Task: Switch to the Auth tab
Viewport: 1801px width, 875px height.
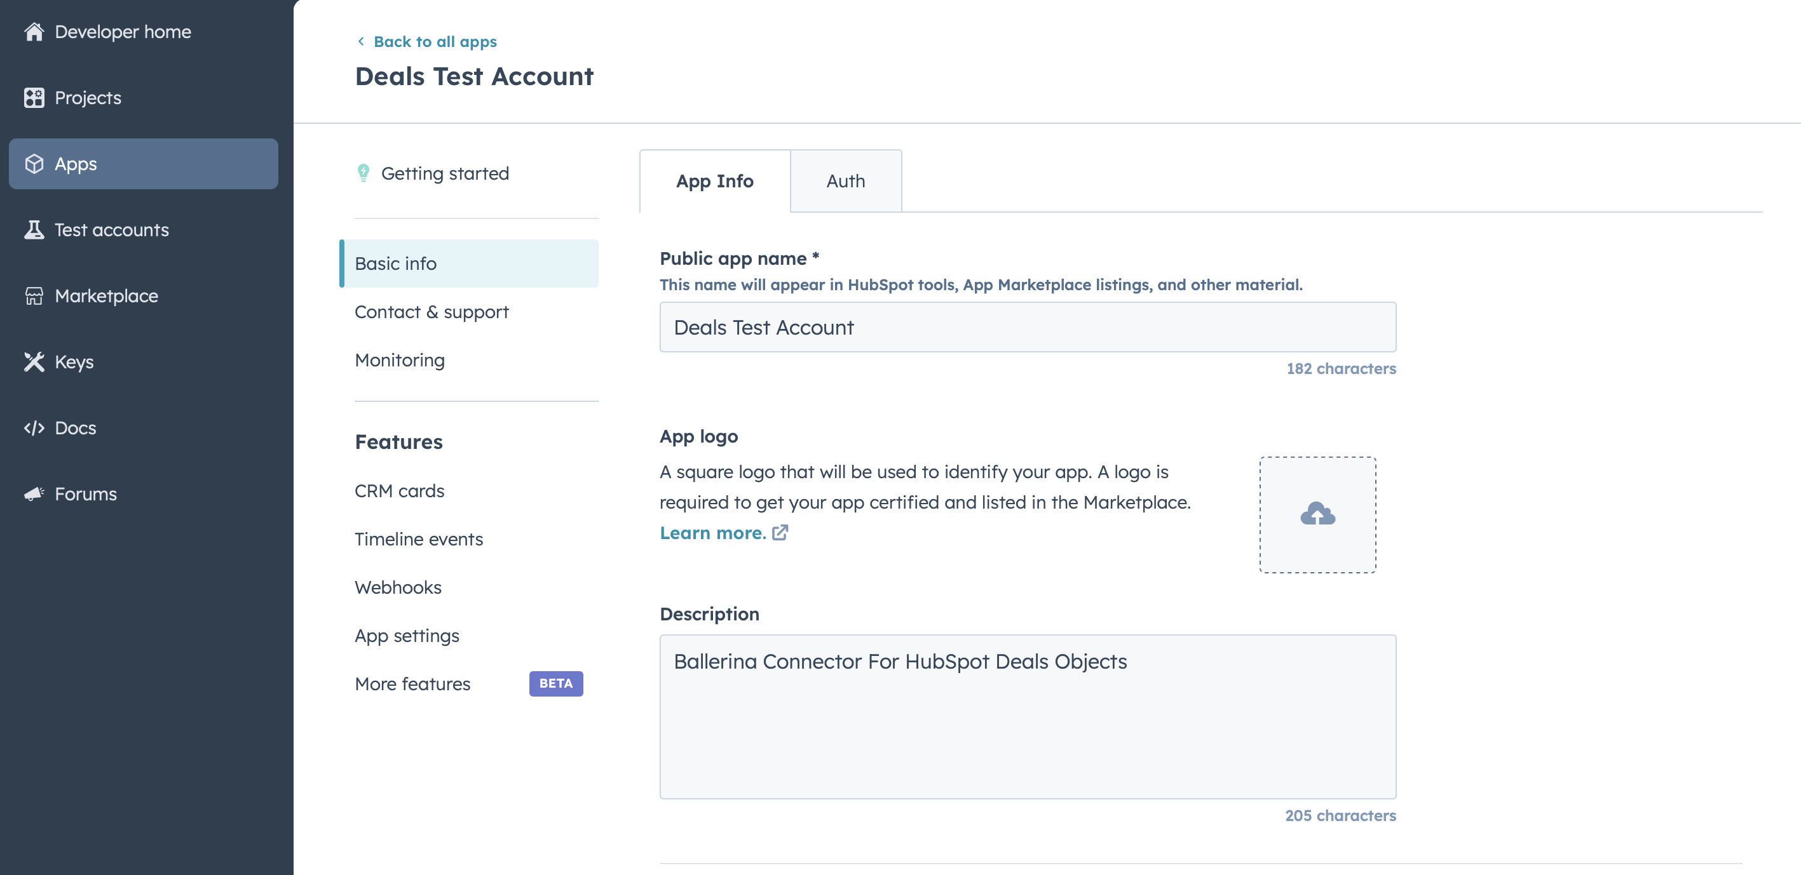Action: point(845,181)
